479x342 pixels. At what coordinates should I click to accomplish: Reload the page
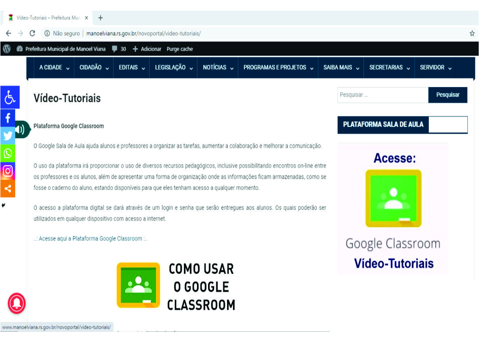tap(32, 34)
